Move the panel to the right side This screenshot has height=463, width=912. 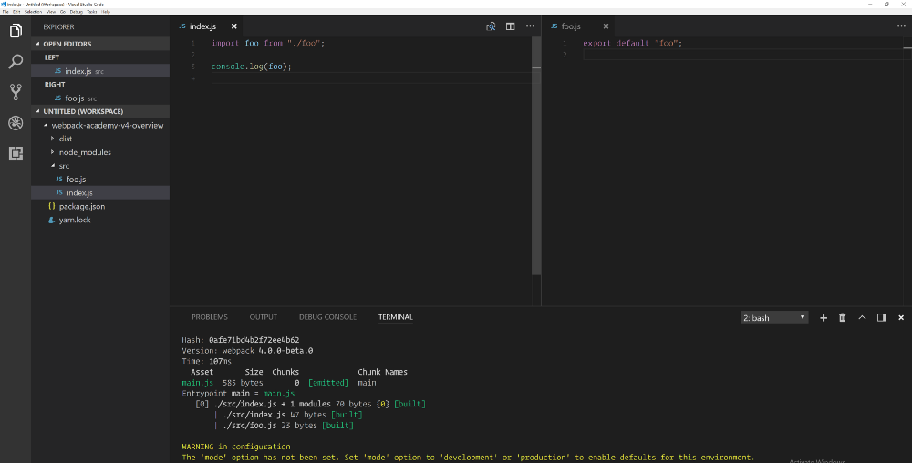click(881, 318)
